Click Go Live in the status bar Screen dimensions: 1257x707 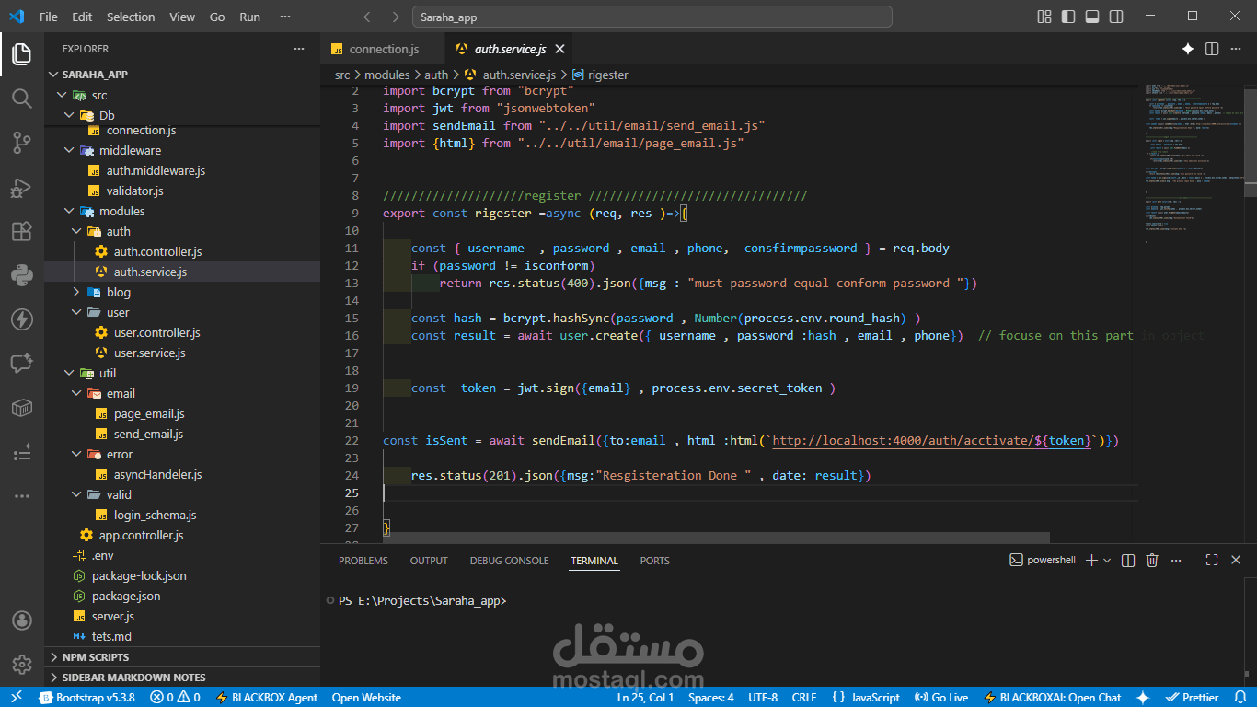coord(941,698)
